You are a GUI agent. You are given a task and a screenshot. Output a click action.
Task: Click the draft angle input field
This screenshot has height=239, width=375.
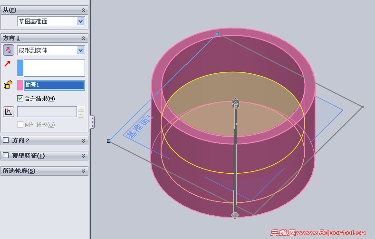(x=47, y=111)
